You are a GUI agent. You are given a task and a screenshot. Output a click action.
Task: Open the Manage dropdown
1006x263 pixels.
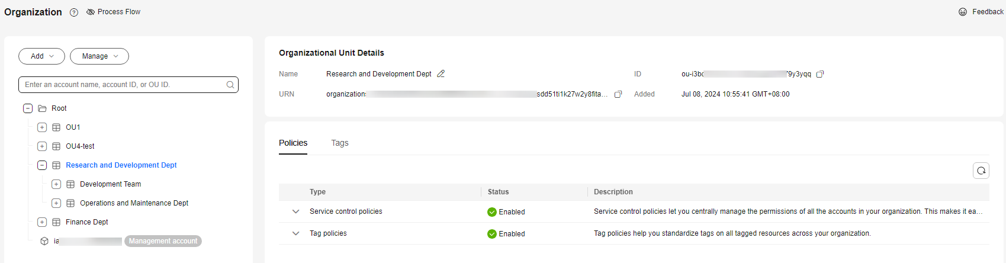click(x=99, y=56)
